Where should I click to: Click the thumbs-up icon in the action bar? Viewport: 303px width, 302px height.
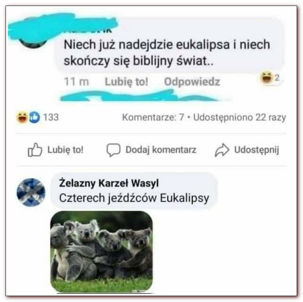tap(35, 149)
